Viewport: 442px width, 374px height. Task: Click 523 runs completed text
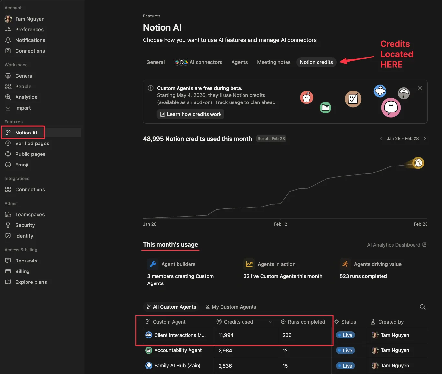(x=363, y=276)
